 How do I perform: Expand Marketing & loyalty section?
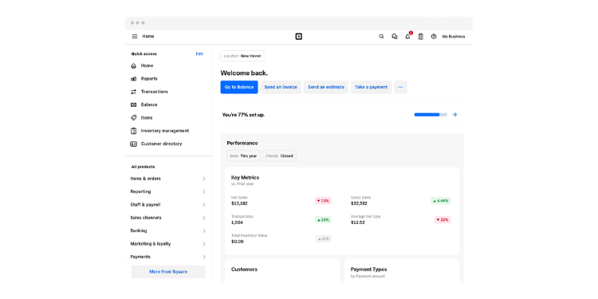click(168, 244)
